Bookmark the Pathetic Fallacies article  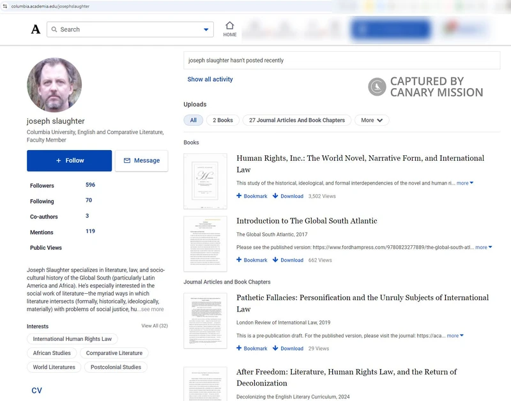(x=252, y=349)
